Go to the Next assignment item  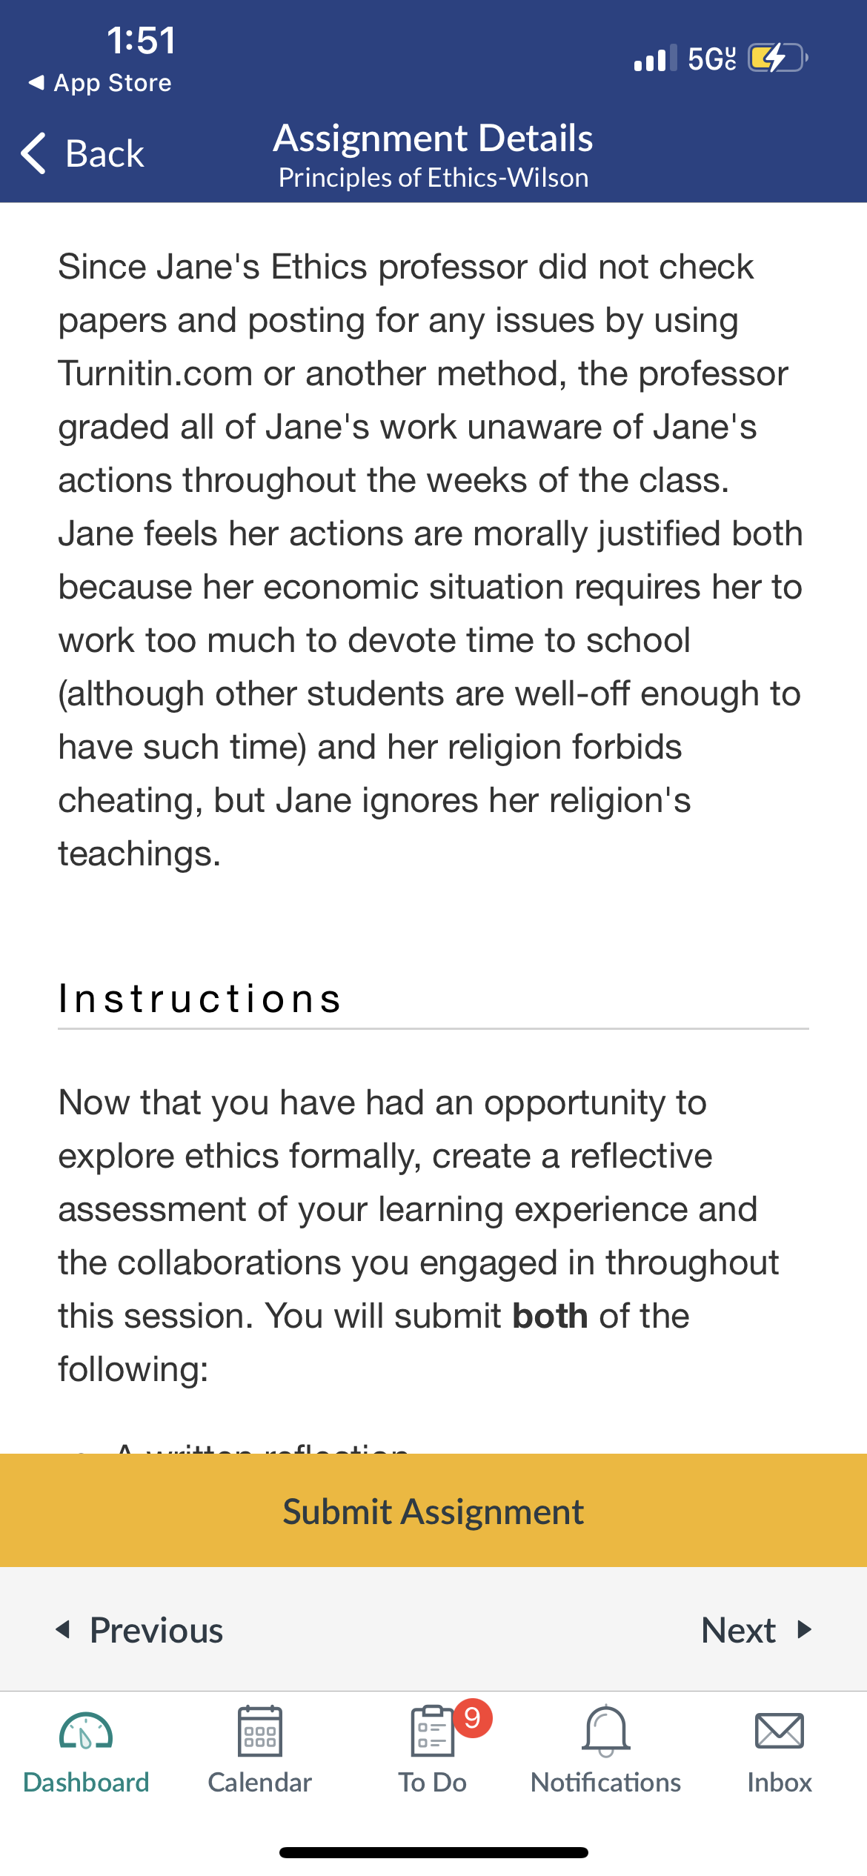coord(757,1629)
